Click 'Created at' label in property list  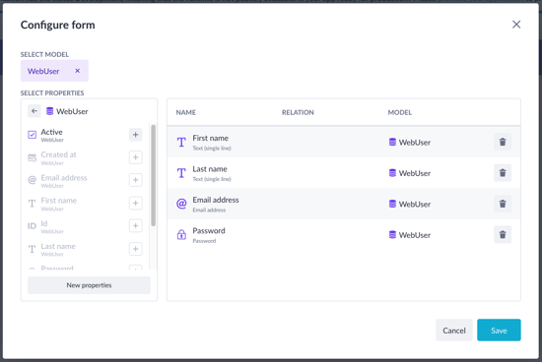59,154
